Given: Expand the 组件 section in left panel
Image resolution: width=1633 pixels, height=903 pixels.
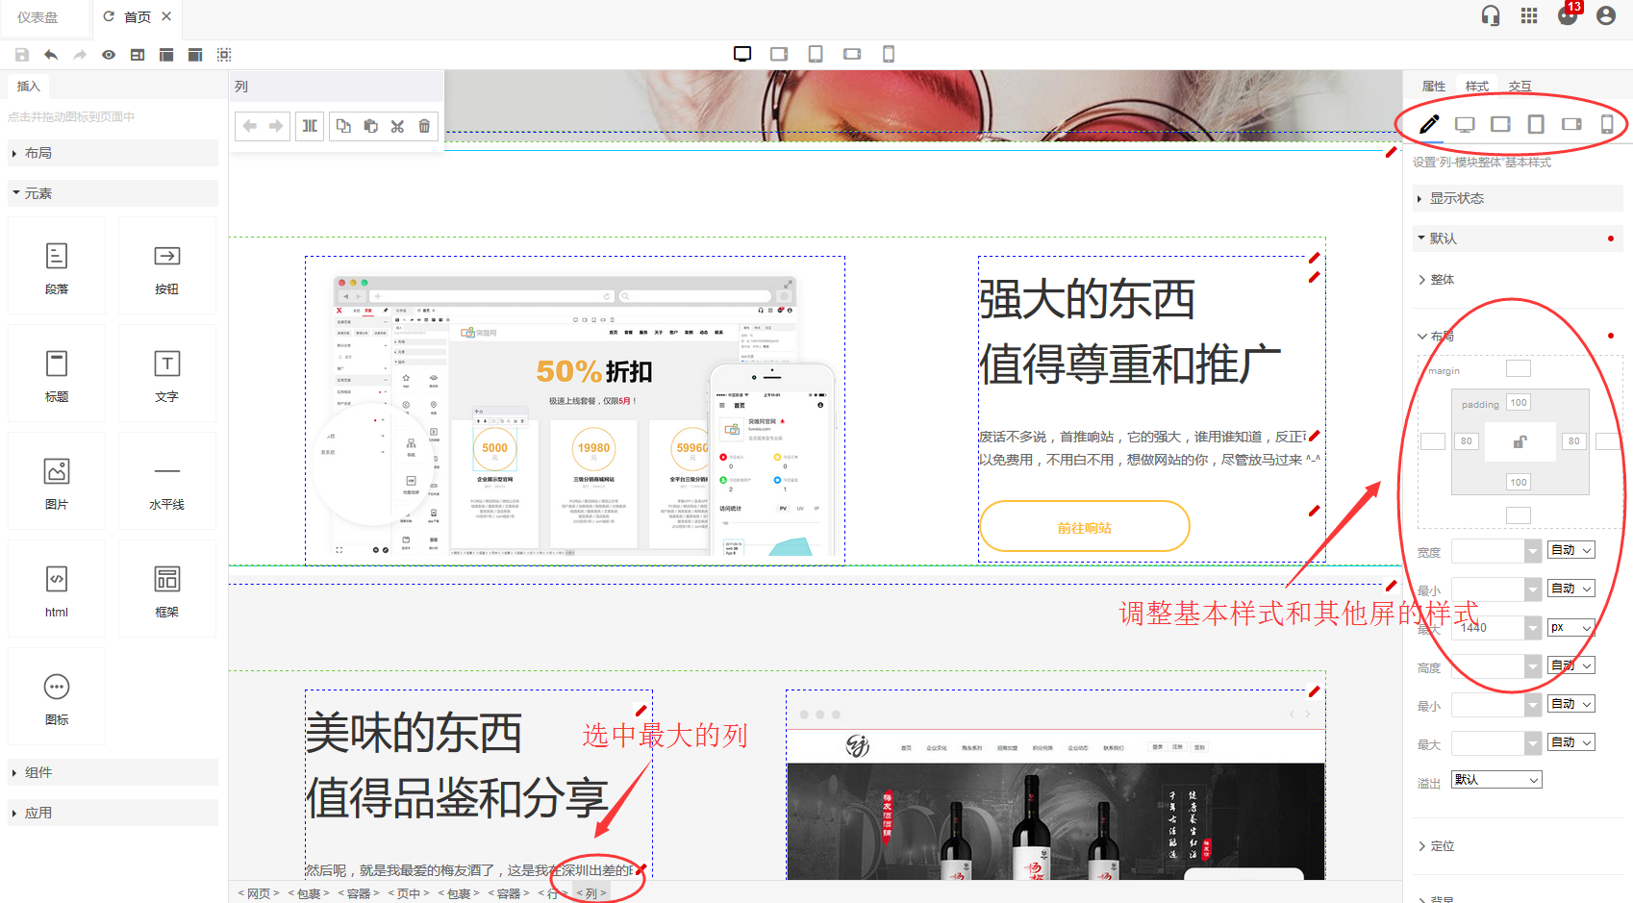Looking at the screenshot, I should click(x=38, y=772).
